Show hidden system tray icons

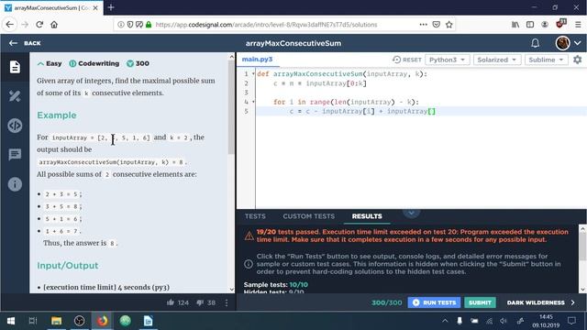point(445,321)
